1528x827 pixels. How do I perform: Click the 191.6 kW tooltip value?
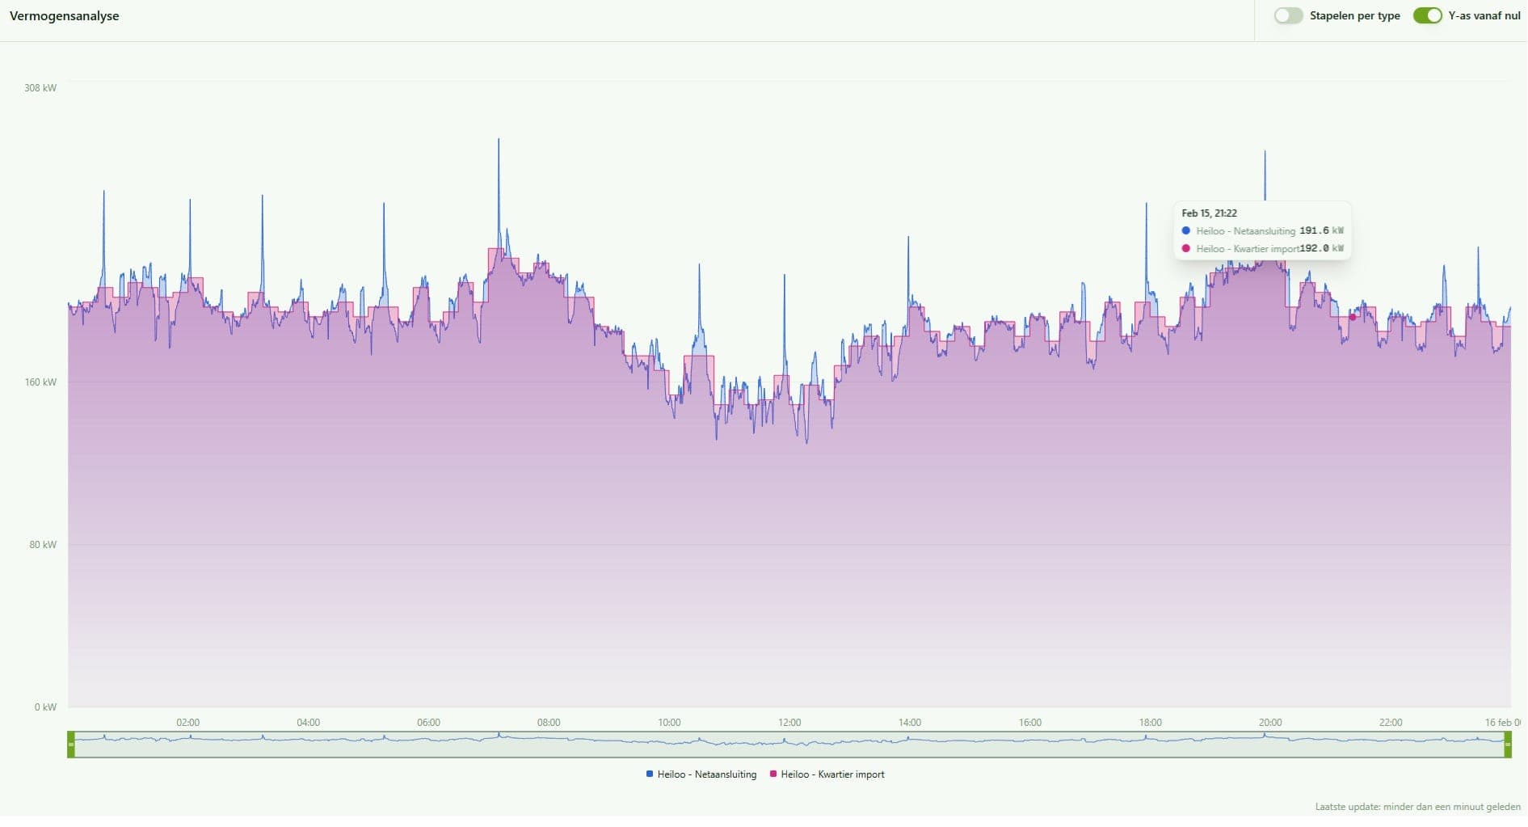tap(1321, 231)
